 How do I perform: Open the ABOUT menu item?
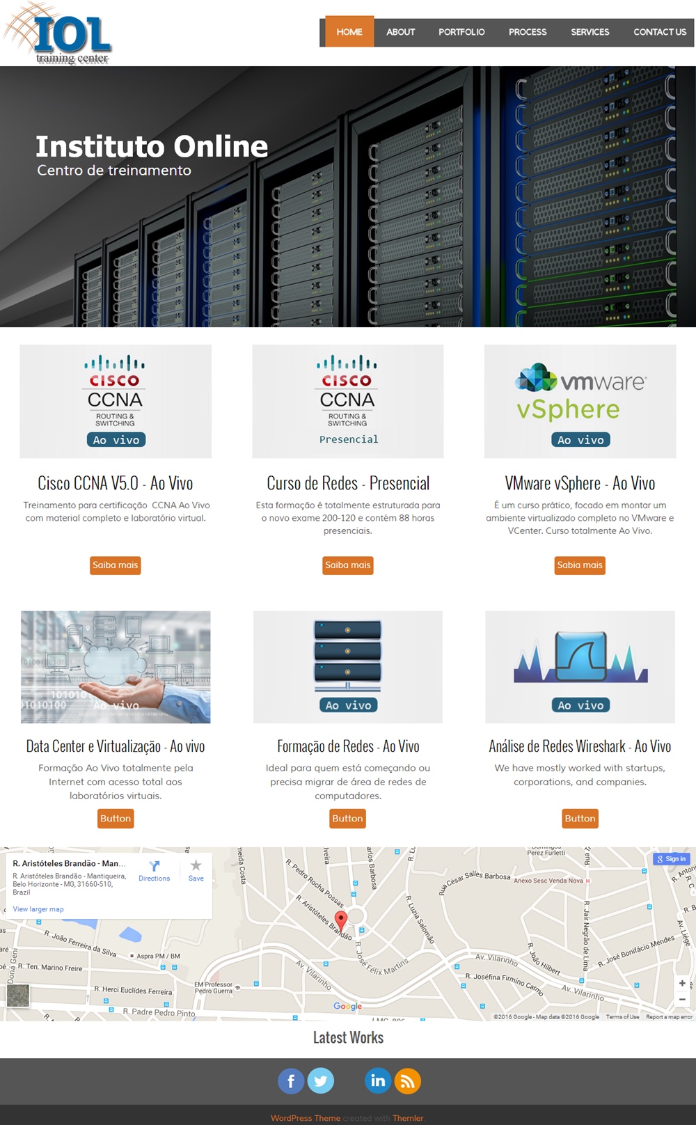401,32
